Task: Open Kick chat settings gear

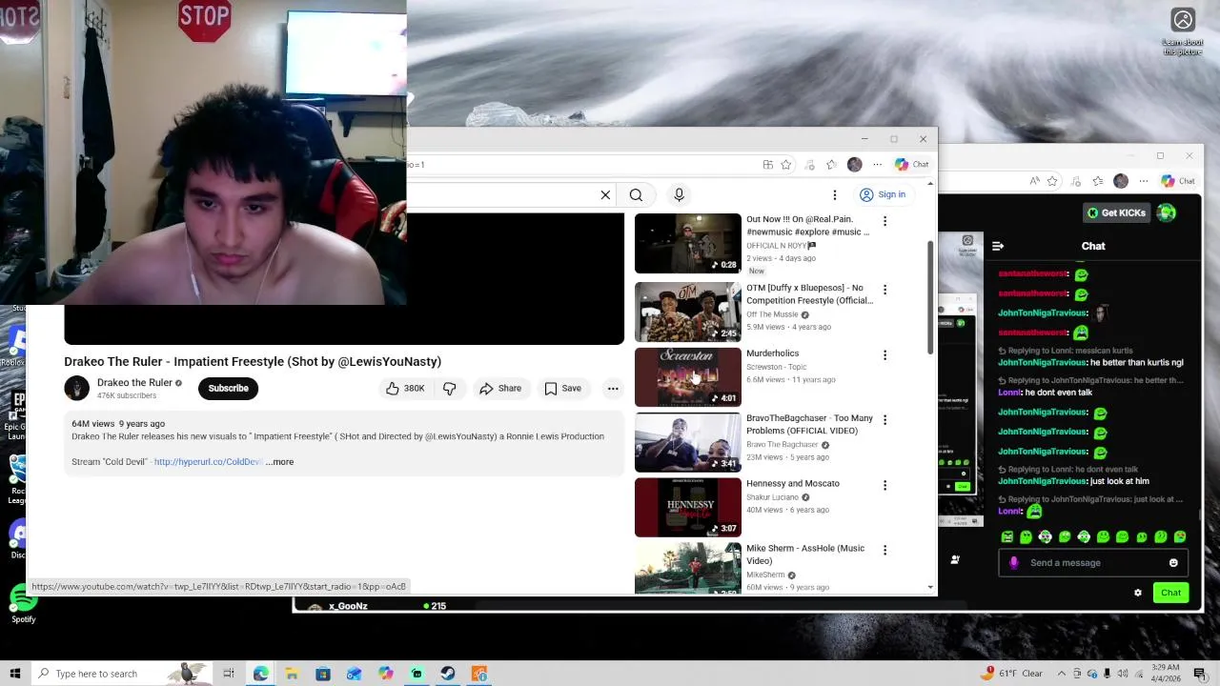Action: click(x=1137, y=593)
